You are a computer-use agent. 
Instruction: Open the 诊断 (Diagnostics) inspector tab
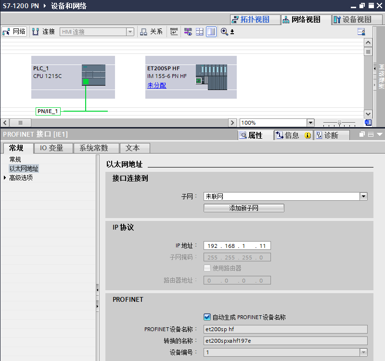click(x=332, y=135)
